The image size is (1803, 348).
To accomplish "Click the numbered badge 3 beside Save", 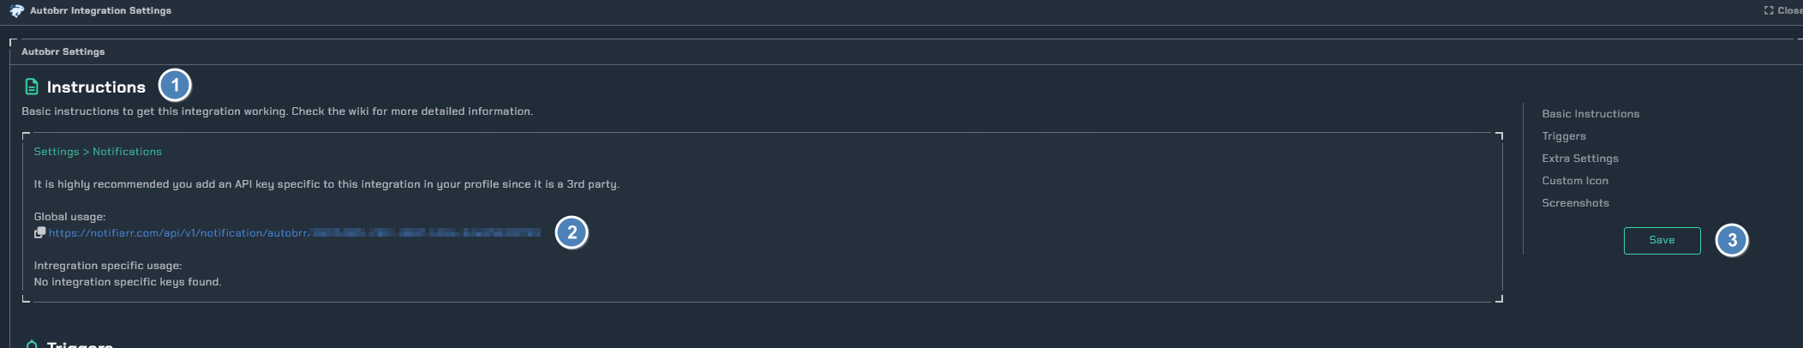I will pos(1732,240).
